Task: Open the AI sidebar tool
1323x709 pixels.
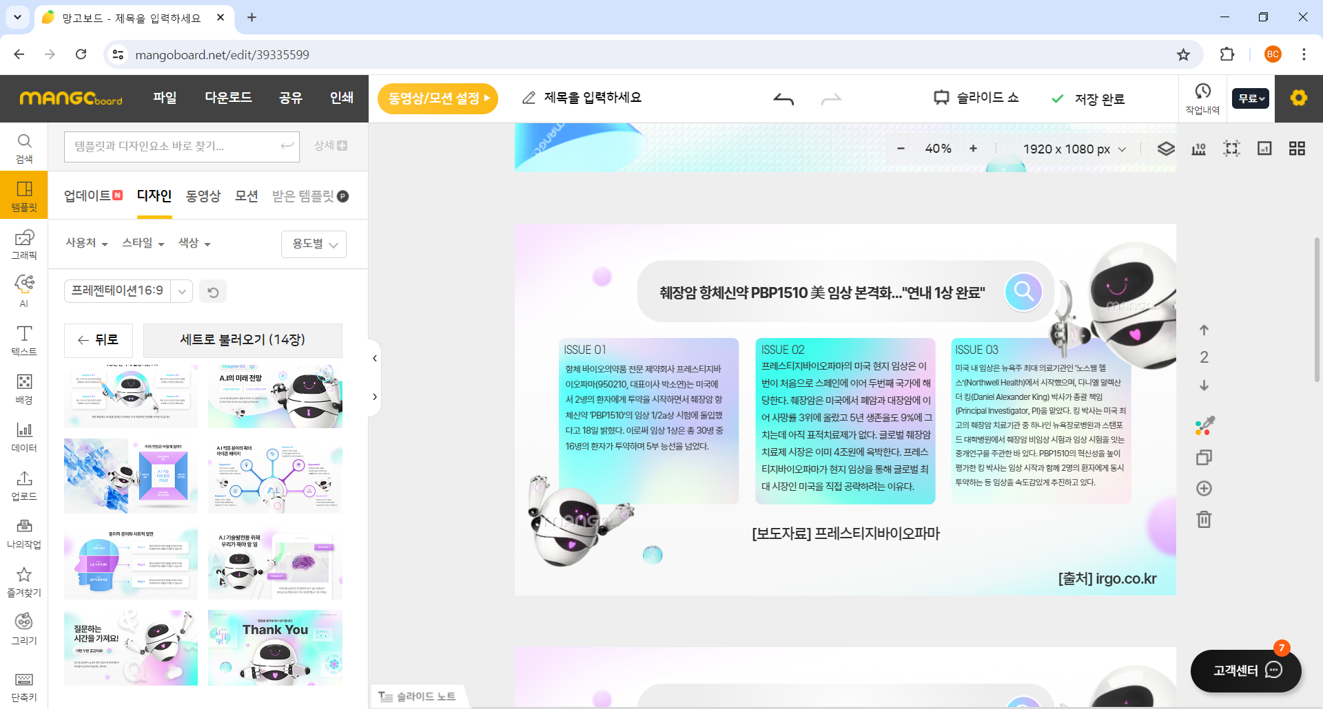Action: pyautogui.click(x=24, y=291)
